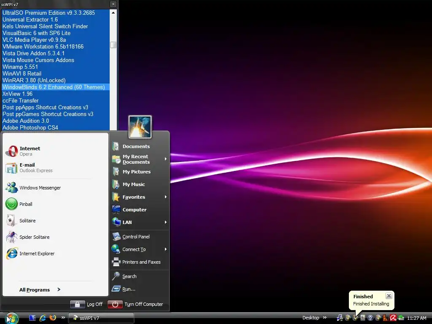Click the orange cat tray icon
Screen dimensions: 432x324
coord(386,318)
